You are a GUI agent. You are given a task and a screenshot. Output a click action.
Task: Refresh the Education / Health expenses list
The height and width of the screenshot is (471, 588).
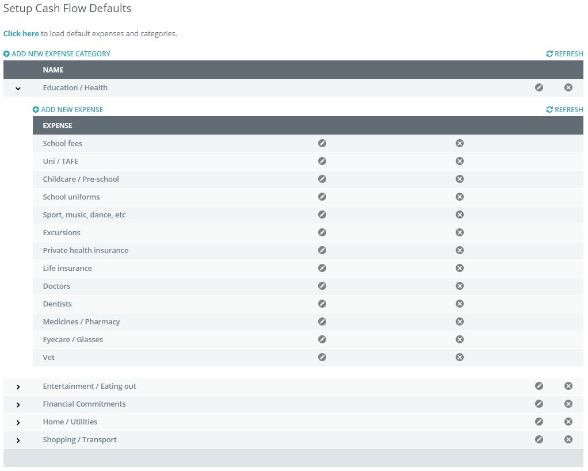pos(564,109)
